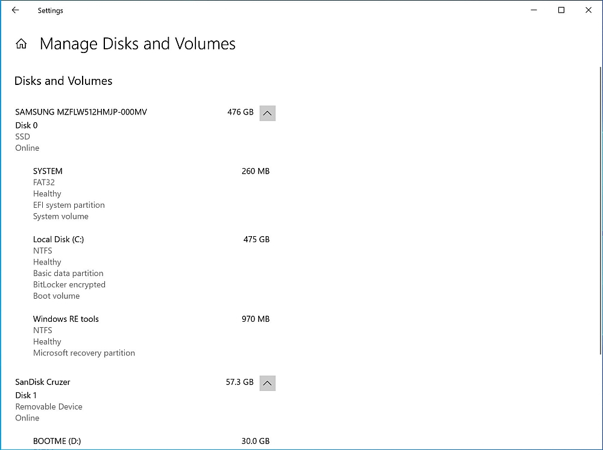Close the Settings window
This screenshot has height=450, width=603.
pos(589,10)
